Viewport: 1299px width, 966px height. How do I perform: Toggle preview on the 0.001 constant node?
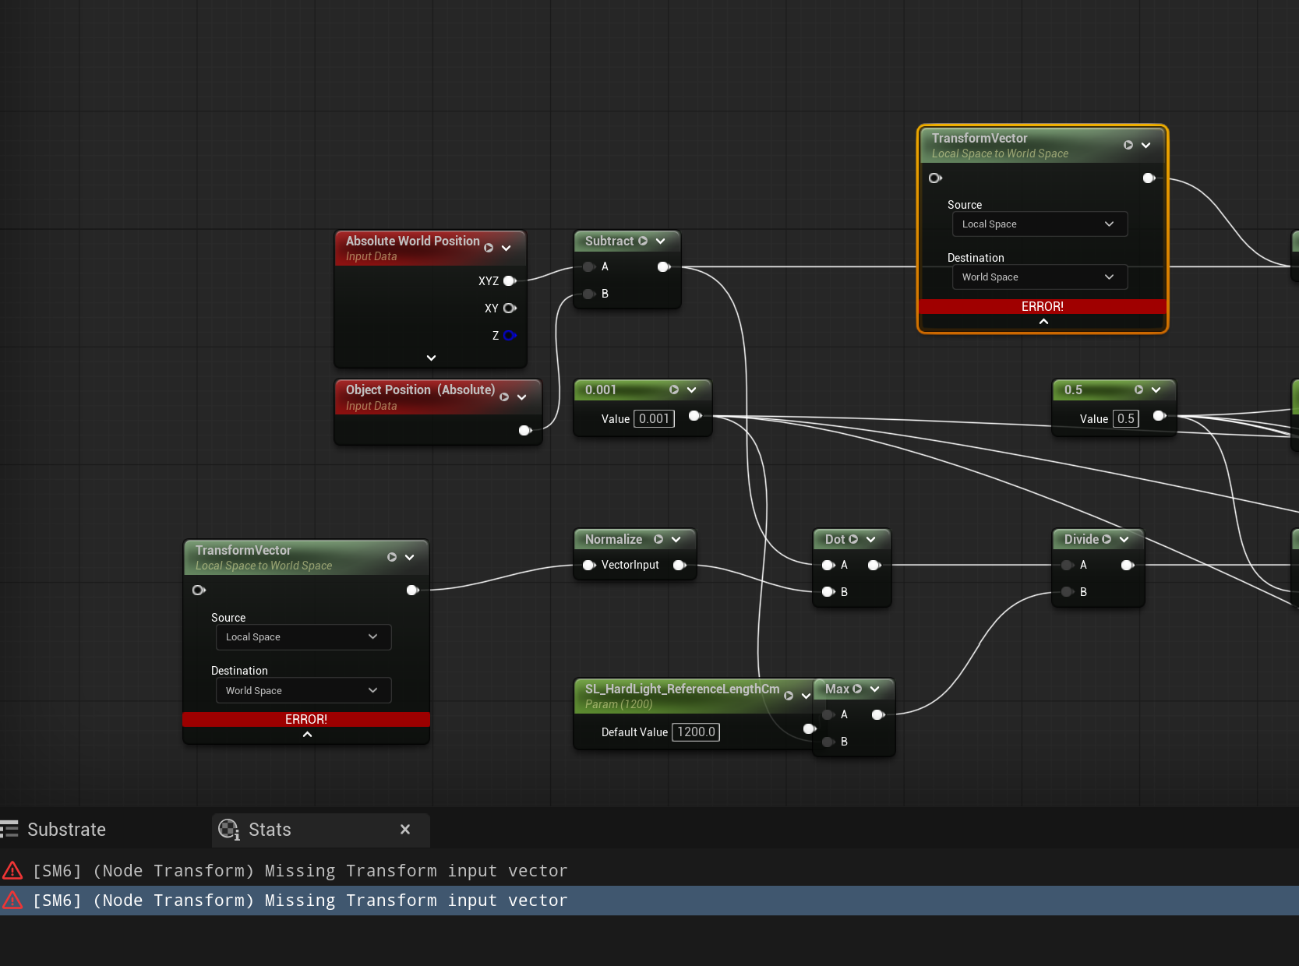pyautogui.click(x=674, y=390)
